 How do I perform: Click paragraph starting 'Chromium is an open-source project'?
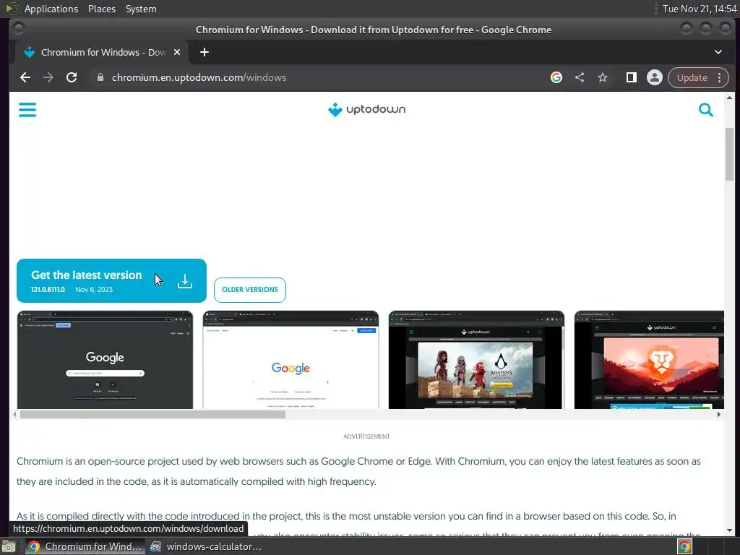click(x=358, y=471)
